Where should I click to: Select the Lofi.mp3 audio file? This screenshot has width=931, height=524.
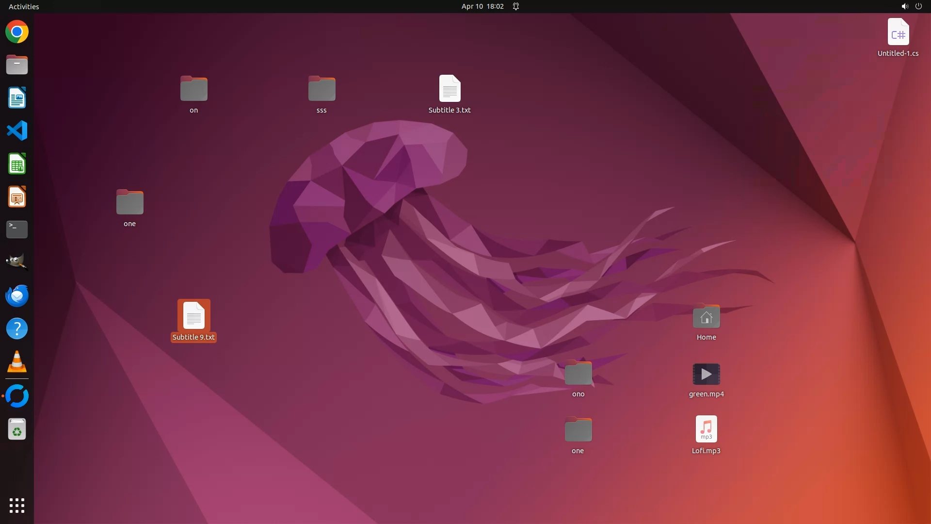point(706,429)
